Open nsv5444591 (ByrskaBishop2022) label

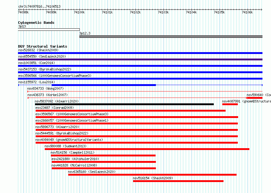click(x=62, y=133)
